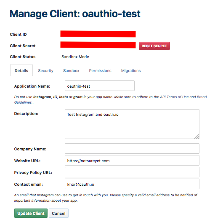Go to the Migrations tab

tap(131, 71)
